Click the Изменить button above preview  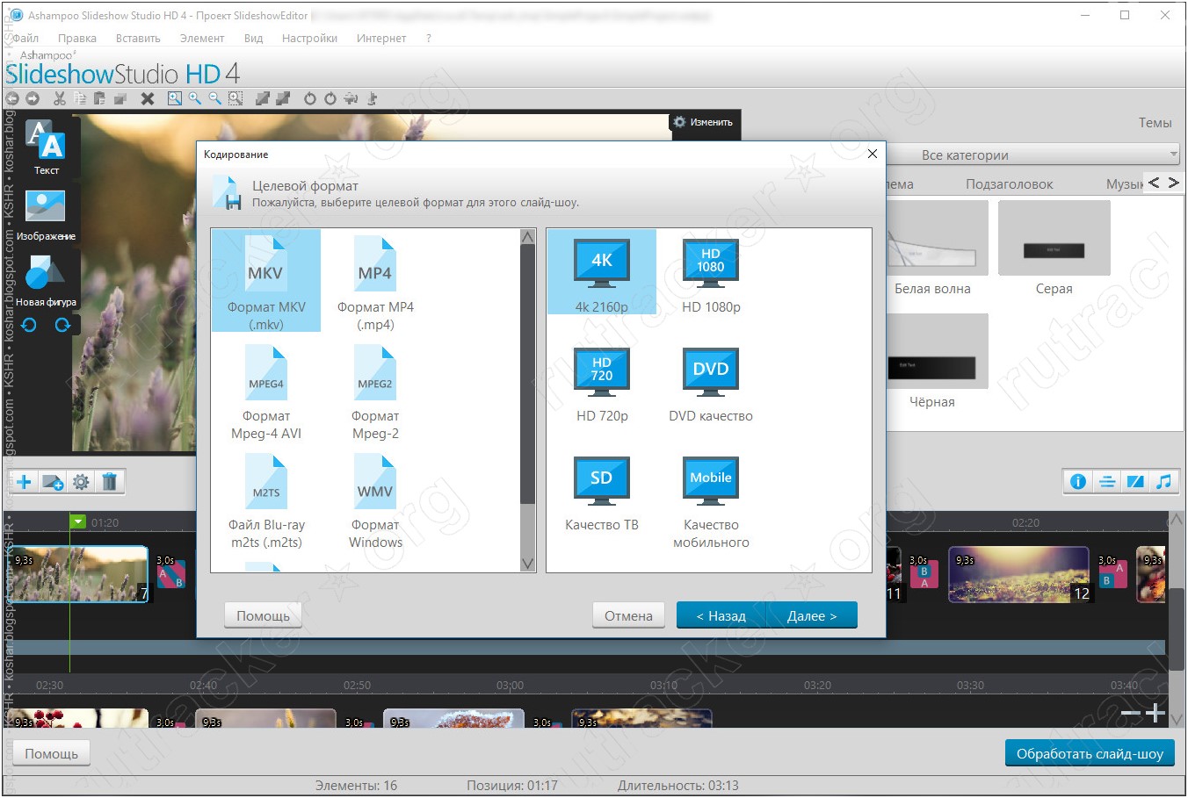click(704, 122)
